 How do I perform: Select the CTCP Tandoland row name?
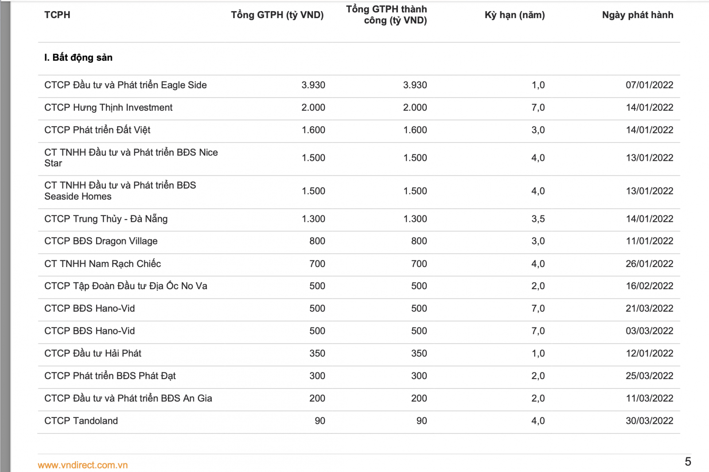81,421
